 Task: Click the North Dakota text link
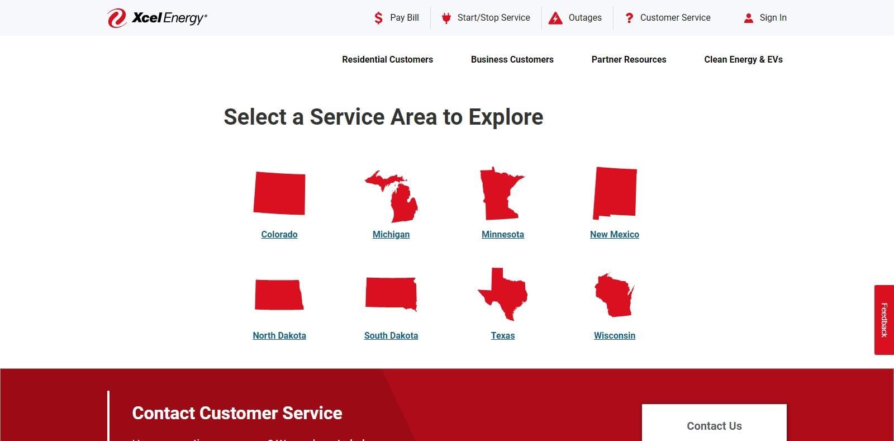click(279, 335)
